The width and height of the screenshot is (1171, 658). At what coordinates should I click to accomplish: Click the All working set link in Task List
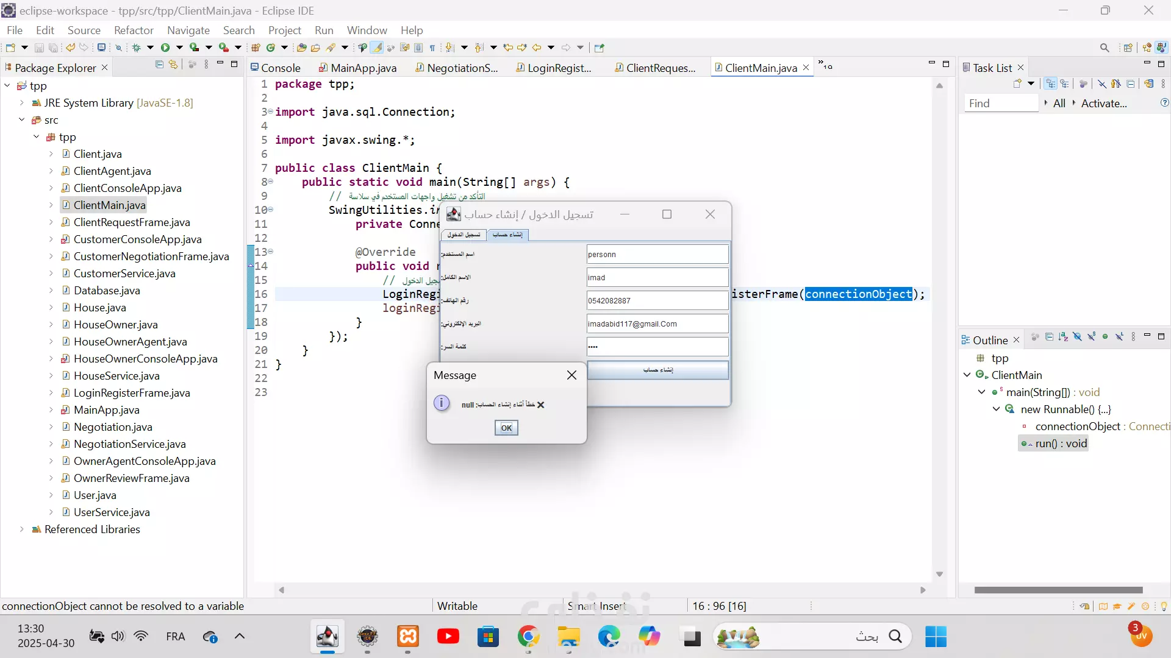click(1059, 104)
